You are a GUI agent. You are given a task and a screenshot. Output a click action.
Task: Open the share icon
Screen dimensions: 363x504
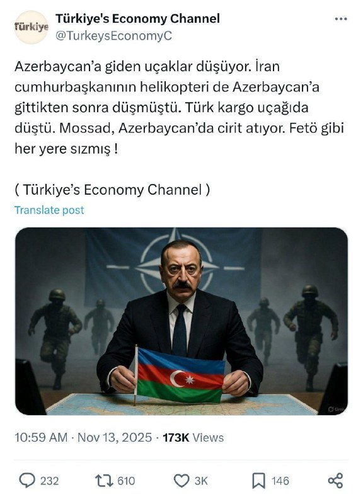[x=335, y=481]
